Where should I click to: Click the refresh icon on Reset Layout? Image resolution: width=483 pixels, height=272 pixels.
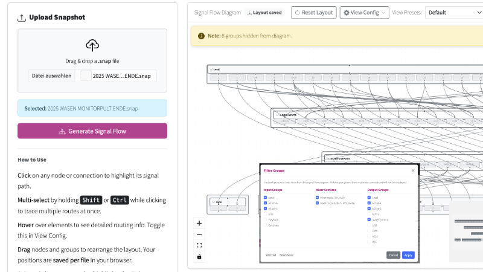pyautogui.click(x=297, y=13)
